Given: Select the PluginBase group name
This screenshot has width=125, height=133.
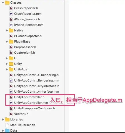Looking at the screenshot, I should (22, 41).
